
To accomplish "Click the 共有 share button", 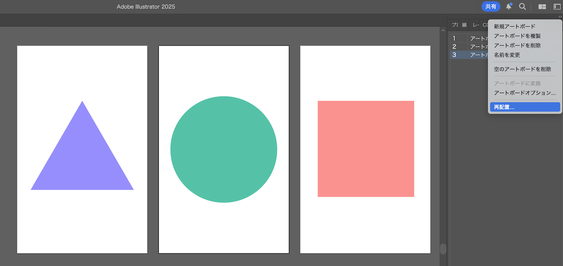I will (x=491, y=6).
